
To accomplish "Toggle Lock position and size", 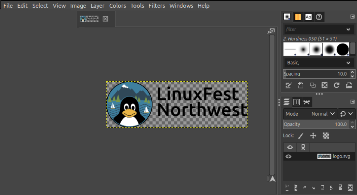I will tap(313, 136).
